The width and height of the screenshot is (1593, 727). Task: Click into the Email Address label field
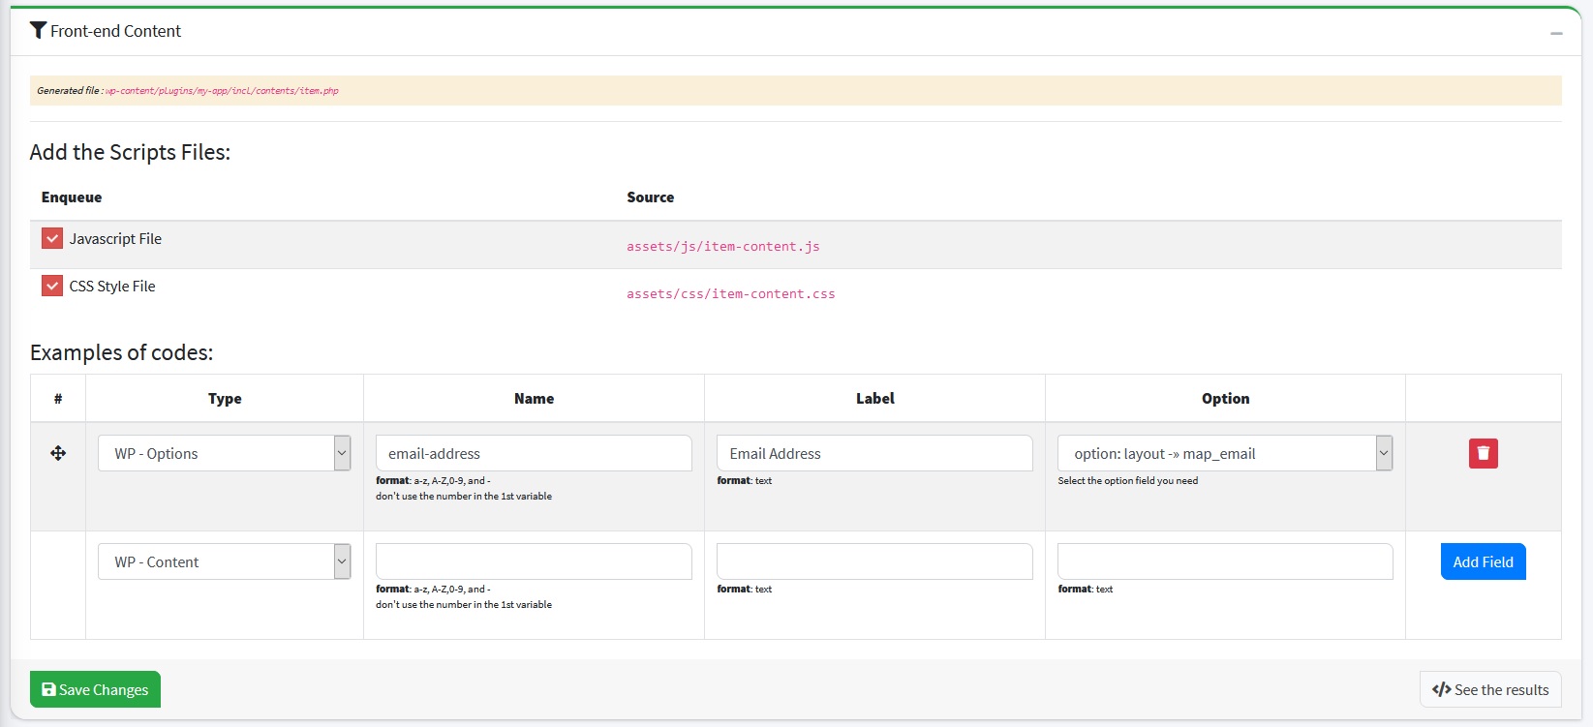tap(874, 453)
